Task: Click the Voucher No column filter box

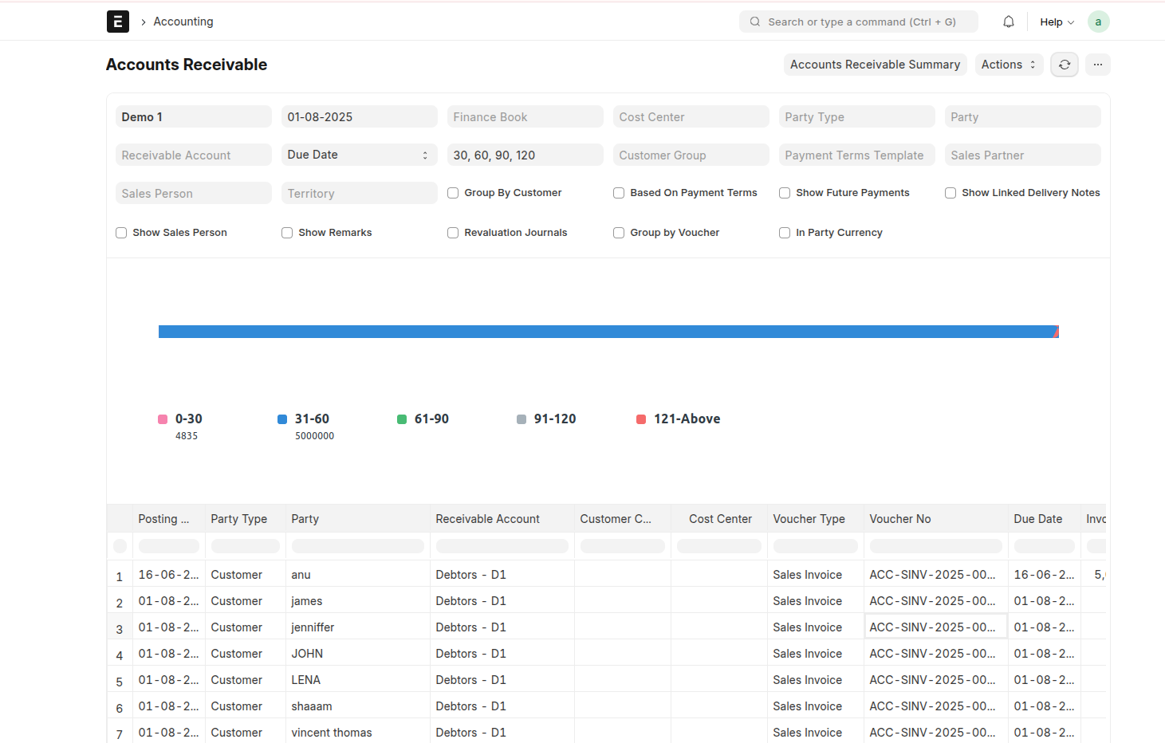Action: 935,546
